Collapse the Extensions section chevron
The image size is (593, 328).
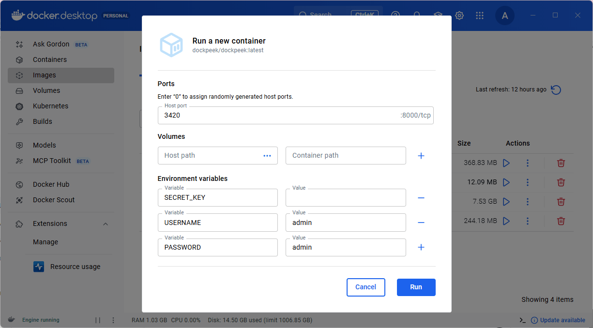click(x=105, y=224)
